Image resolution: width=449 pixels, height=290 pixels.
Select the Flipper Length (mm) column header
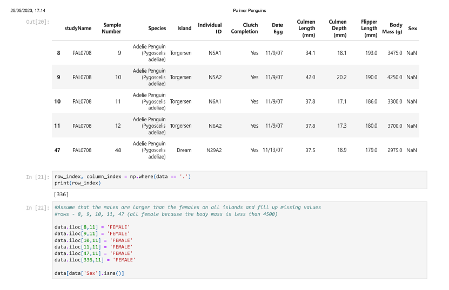click(x=369, y=28)
